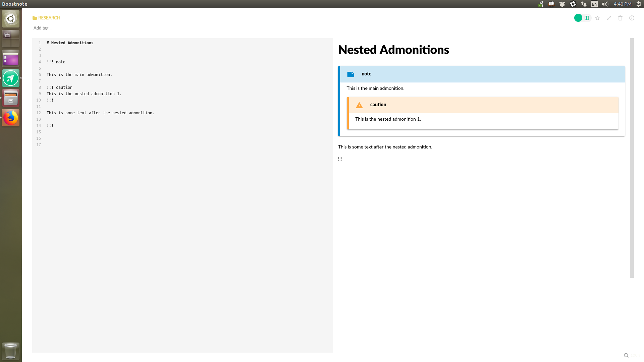Image resolution: width=644 pixels, height=362 pixels.
Task: Open the zoom control in preview corner
Action: pos(626,355)
